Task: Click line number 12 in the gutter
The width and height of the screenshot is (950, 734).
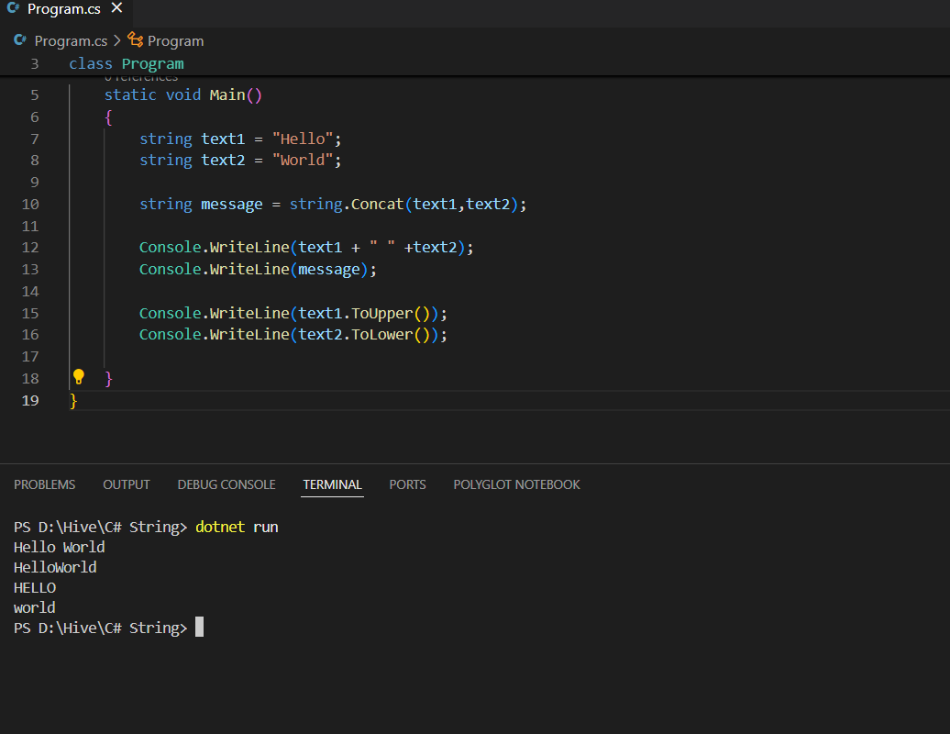Action: coord(30,248)
